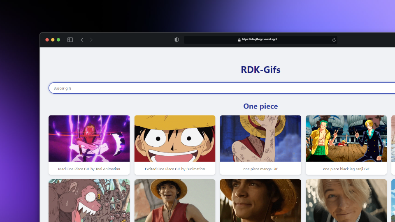Click caption one piece manga GIF
Screen dimensions: 395x222
coord(260,169)
